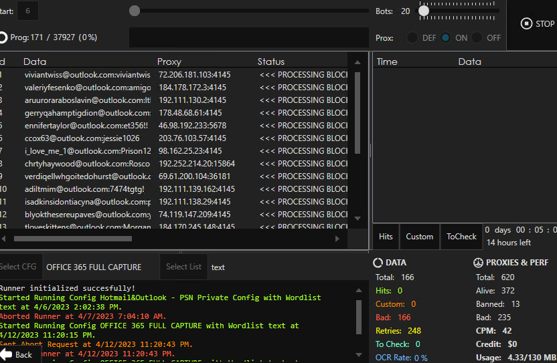Image resolution: width=557 pixels, height=363 pixels.
Task: Click the Bots slider handle
Action: (x=424, y=11)
